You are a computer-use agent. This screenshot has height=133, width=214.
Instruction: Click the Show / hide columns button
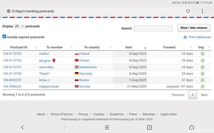[x=194, y=28]
